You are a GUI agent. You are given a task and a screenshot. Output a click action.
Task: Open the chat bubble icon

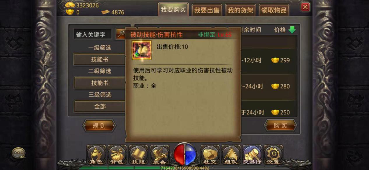point(18,153)
